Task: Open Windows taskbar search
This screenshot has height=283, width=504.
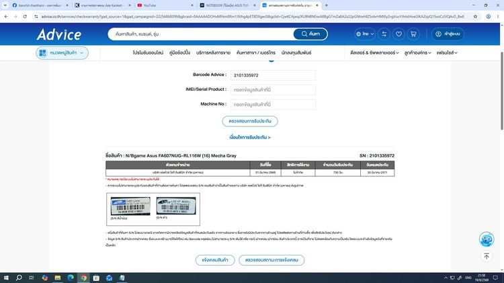Action: [19, 278]
